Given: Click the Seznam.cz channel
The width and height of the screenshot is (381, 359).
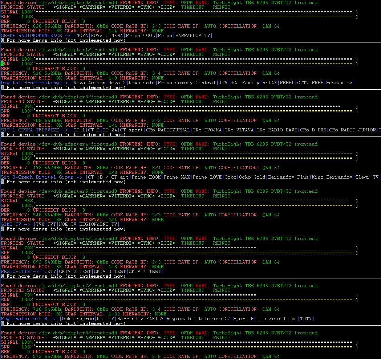Looking at the screenshot, I should [x=339, y=83].
